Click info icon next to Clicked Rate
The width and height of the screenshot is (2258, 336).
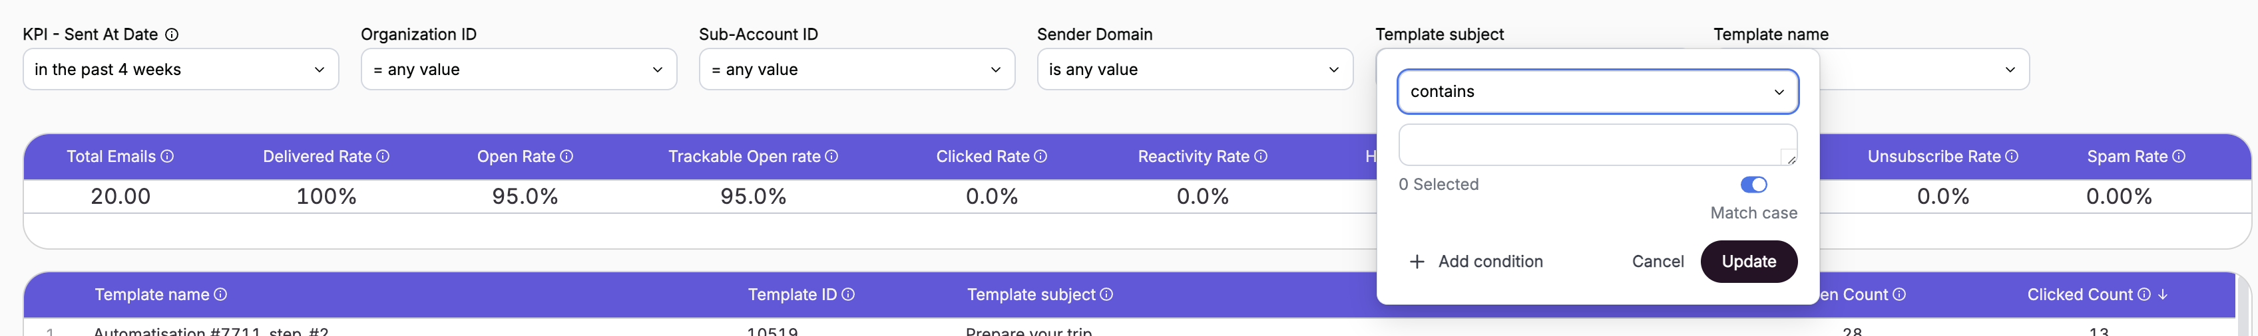point(1040,156)
